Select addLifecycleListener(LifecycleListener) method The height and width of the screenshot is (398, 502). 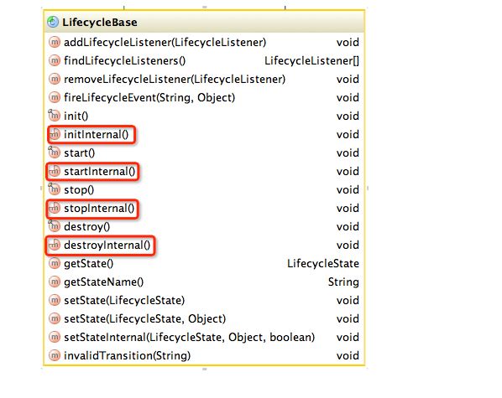pyautogui.click(x=165, y=42)
